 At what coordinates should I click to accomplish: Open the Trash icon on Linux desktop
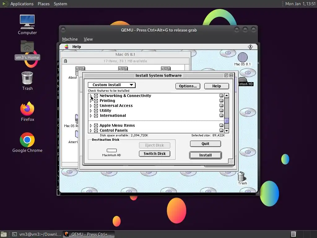(x=27, y=81)
